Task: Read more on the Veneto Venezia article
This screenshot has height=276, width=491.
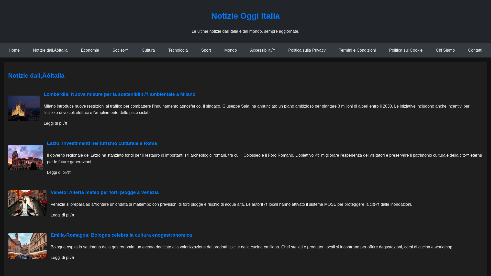Action: pyautogui.click(x=62, y=215)
